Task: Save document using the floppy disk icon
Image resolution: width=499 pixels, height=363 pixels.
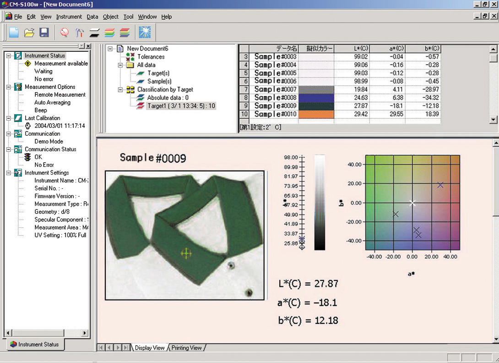Action: (x=44, y=33)
